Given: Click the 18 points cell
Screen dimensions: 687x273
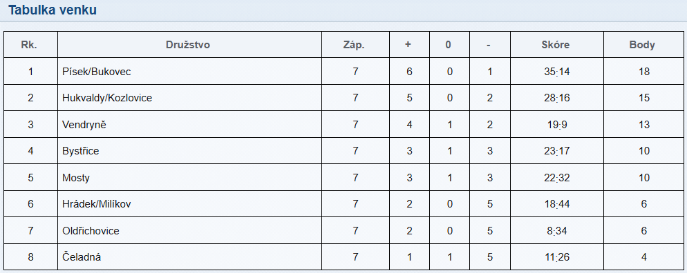Looking at the screenshot, I should click(644, 72).
